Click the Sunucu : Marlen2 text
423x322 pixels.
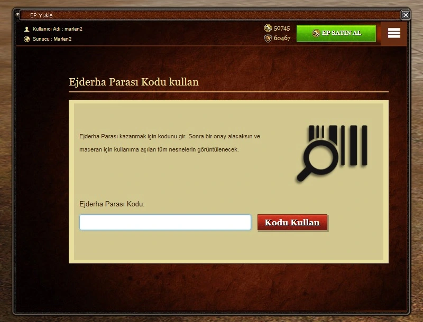52,39
